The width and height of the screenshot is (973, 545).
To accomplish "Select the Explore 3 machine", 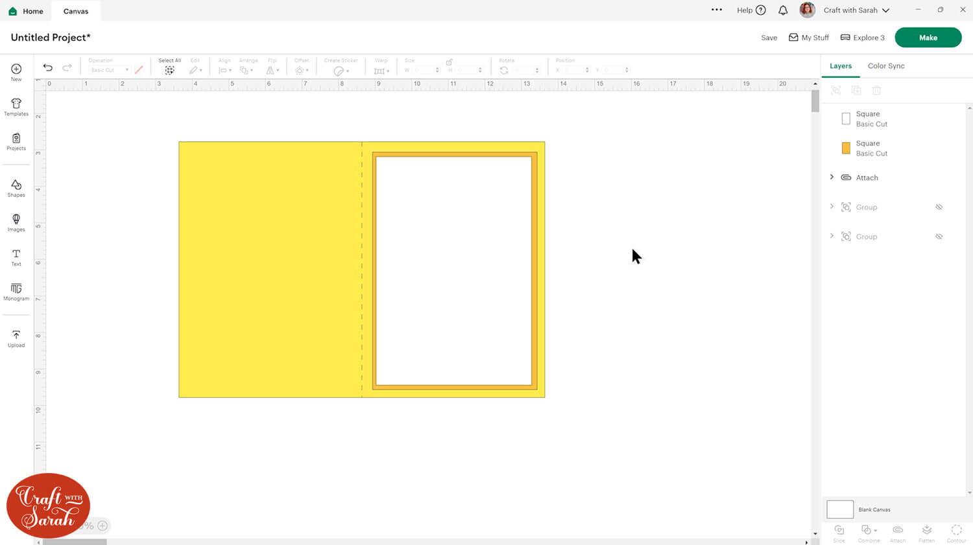I will pos(863,38).
